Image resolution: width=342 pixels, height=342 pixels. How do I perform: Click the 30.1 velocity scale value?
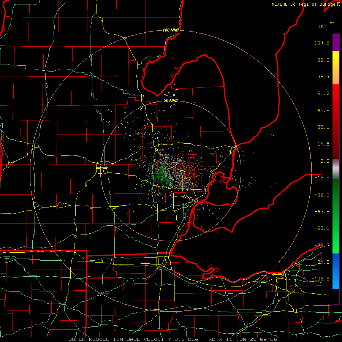pos(323,127)
